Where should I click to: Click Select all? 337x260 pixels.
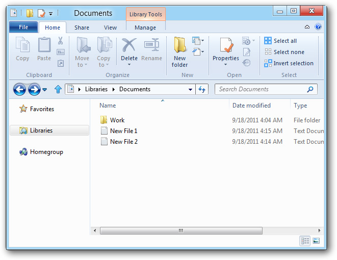pyautogui.click(x=280, y=41)
